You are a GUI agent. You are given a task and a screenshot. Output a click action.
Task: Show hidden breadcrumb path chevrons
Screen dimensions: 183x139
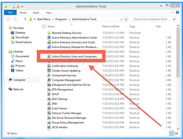pos(34,19)
